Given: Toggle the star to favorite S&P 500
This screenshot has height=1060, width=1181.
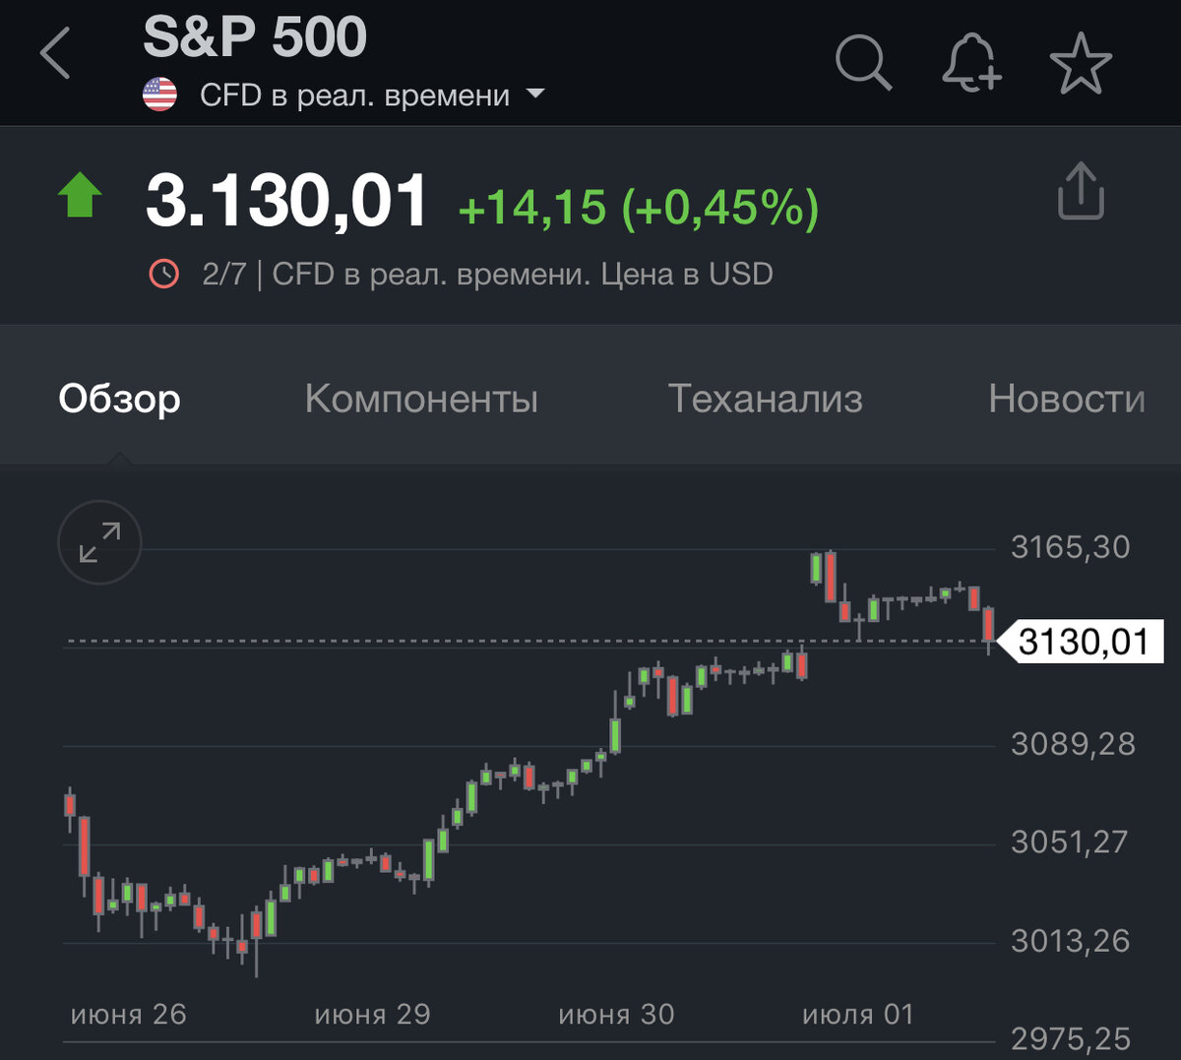Looking at the screenshot, I should coord(1081,63).
